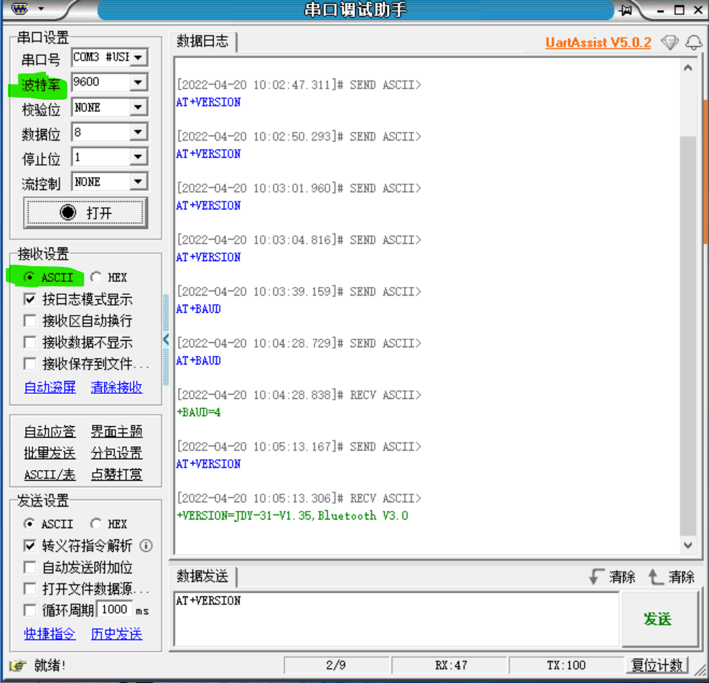Select the HEX receive radio button

[94, 277]
